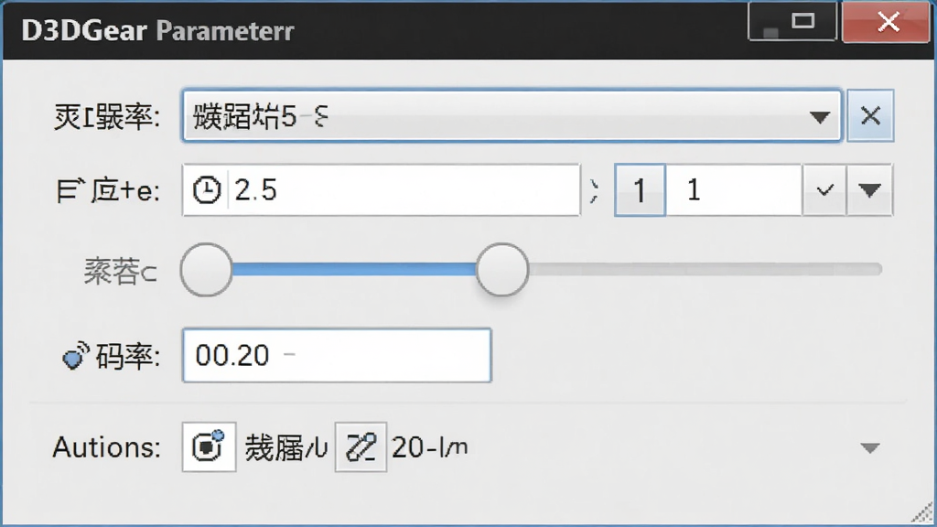This screenshot has height=527, width=937.
Task: Click the link chain icon before 20-lm
Action: coord(361,446)
